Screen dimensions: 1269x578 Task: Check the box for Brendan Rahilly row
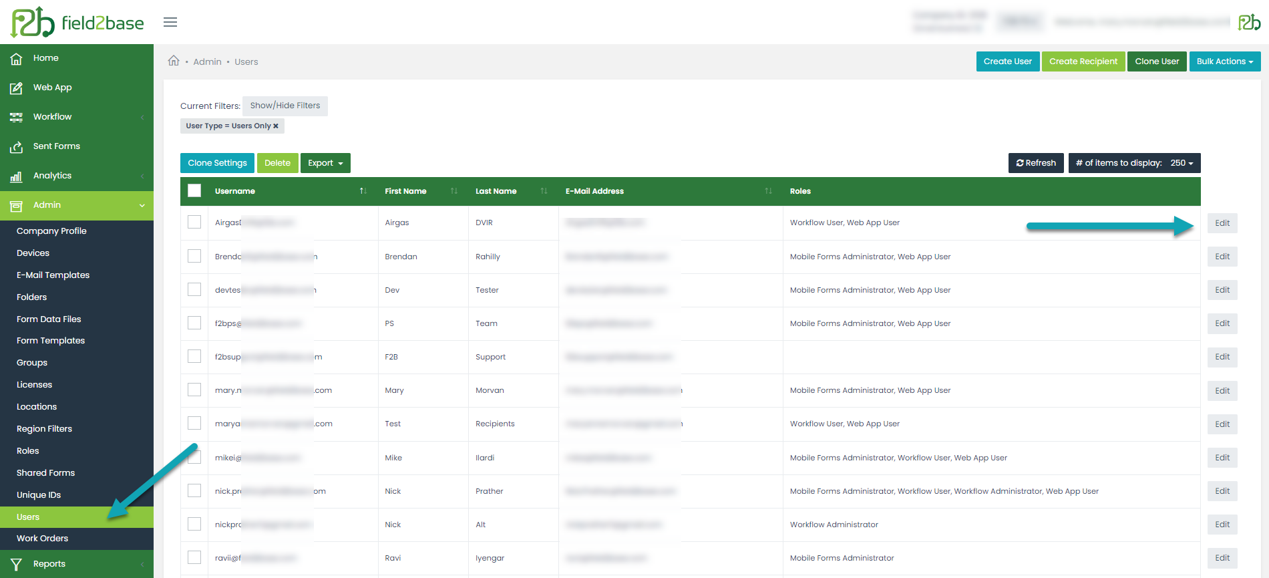[194, 256]
